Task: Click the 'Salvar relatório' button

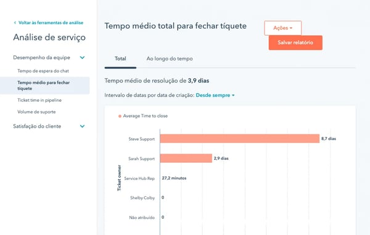Action: (x=295, y=43)
